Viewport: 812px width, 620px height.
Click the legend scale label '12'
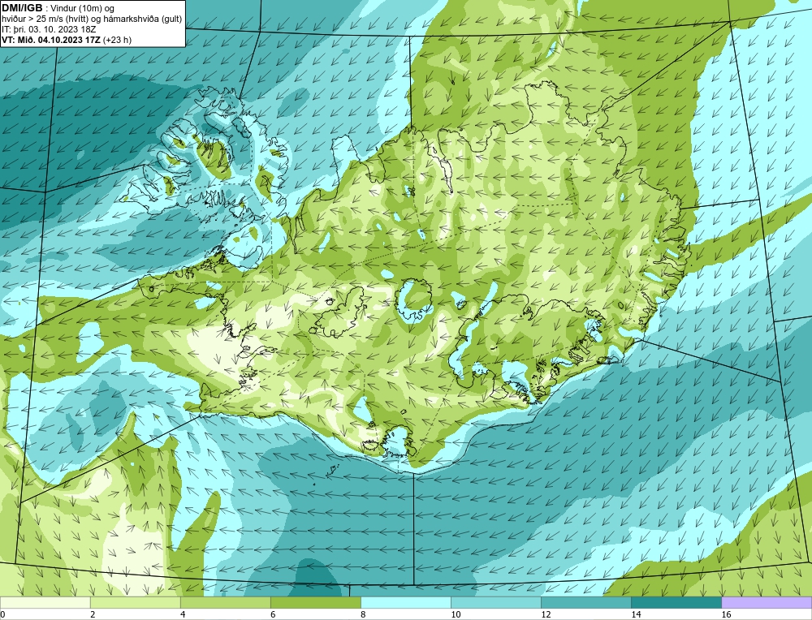click(546, 614)
